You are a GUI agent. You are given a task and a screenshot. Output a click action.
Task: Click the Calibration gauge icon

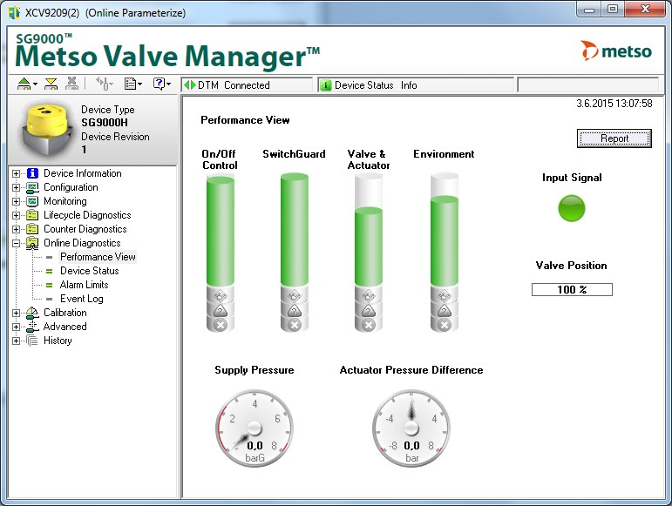click(32, 313)
